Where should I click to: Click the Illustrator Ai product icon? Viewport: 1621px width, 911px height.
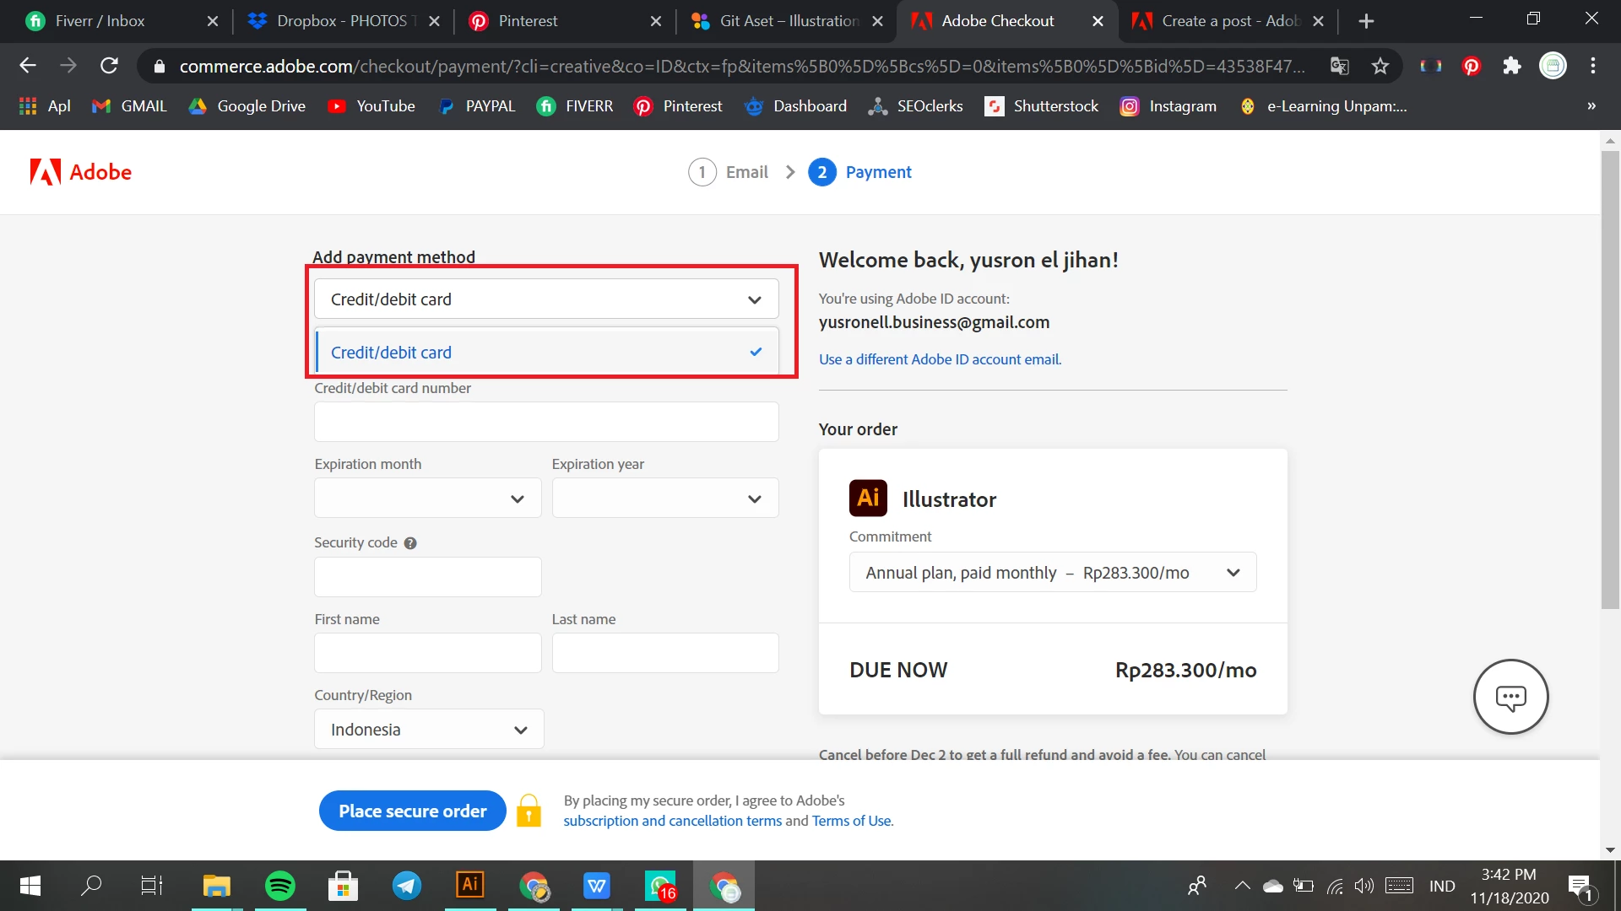868,499
